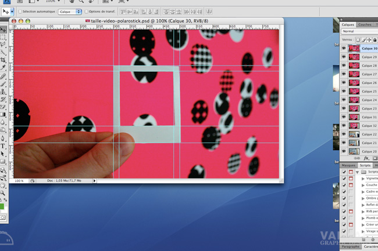
Task: Hide layer Calque 27
Action: point(344,74)
